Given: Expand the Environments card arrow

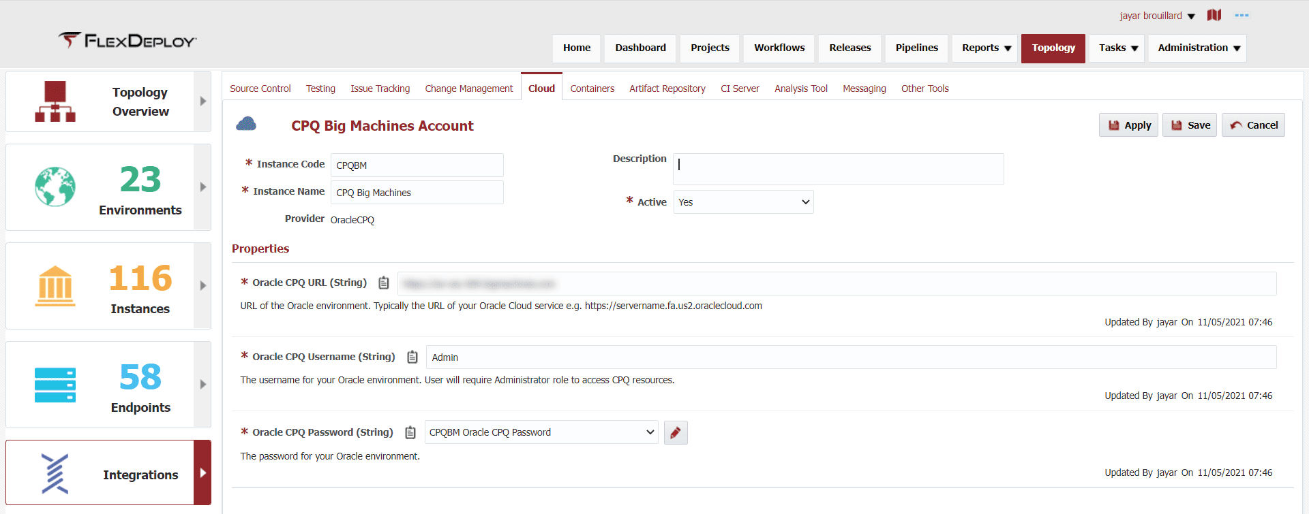Looking at the screenshot, I should click(x=202, y=187).
